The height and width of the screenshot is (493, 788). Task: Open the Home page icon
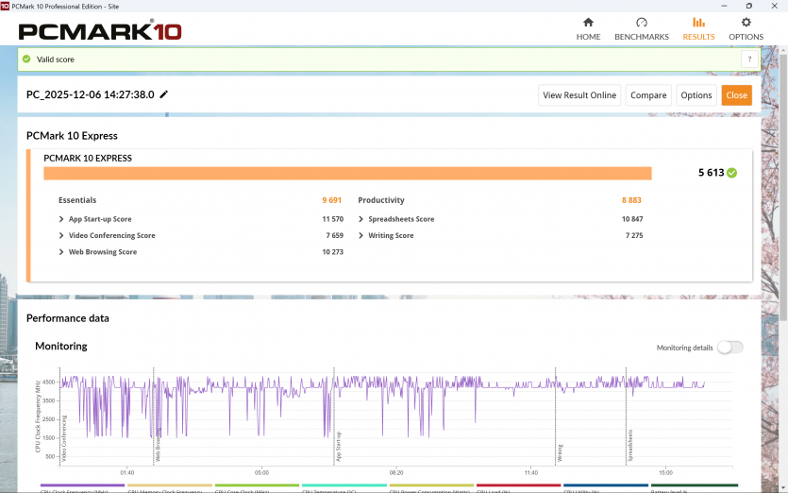tap(588, 23)
